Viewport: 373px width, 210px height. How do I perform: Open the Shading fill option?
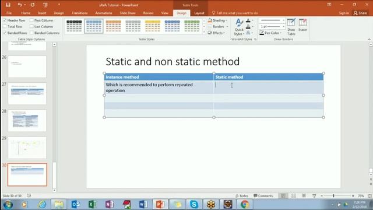tap(217, 20)
